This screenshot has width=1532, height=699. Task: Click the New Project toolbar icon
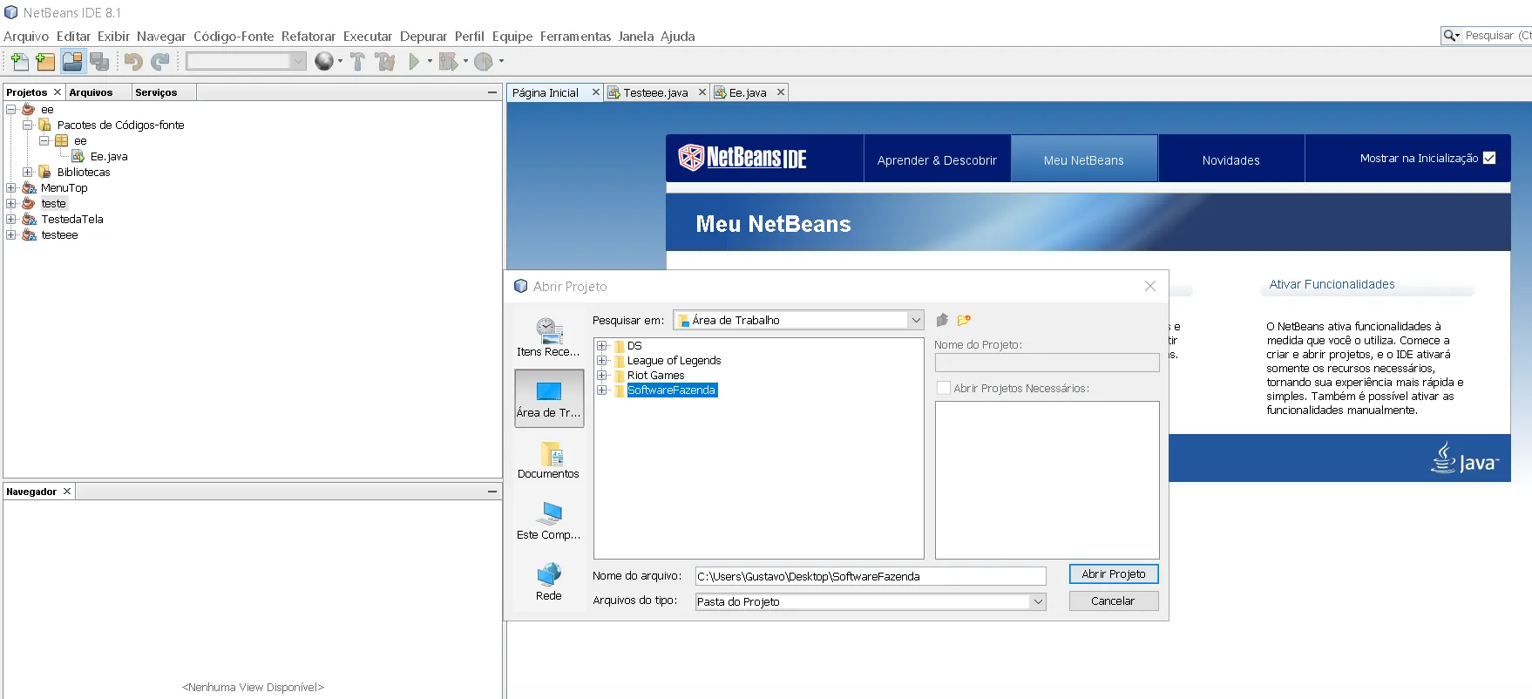pyautogui.click(x=45, y=61)
